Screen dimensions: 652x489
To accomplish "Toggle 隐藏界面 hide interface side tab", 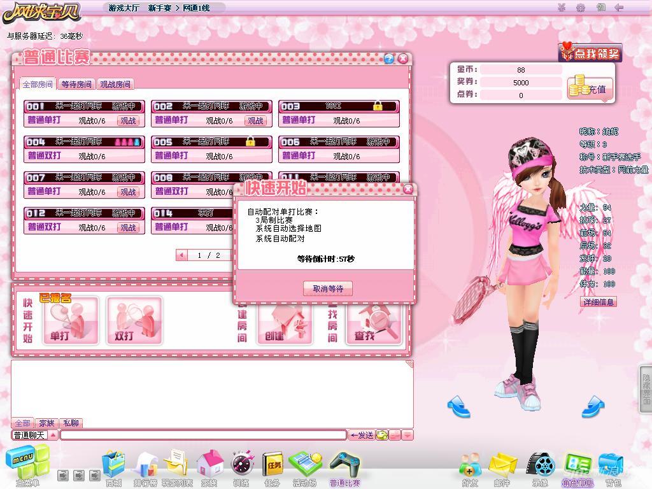I will pyautogui.click(x=646, y=389).
